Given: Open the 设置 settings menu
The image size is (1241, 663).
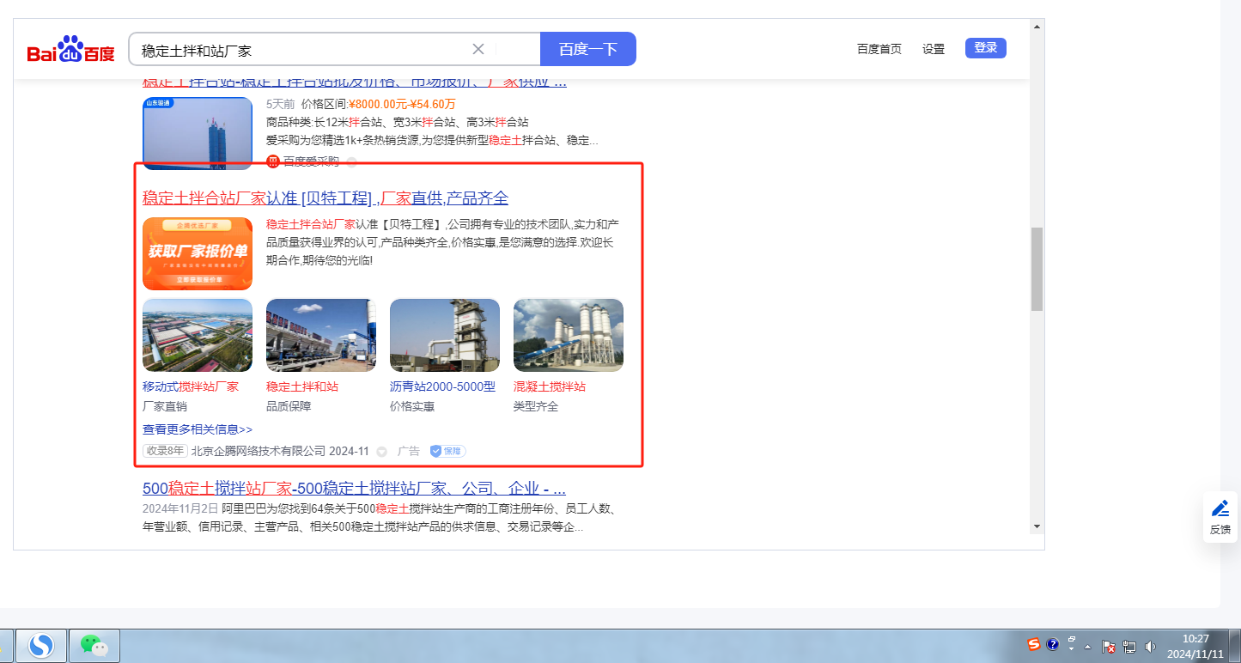Looking at the screenshot, I should (934, 49).
